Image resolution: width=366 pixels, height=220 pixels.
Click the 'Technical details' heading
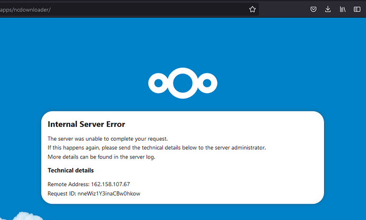tap(71, 170)
